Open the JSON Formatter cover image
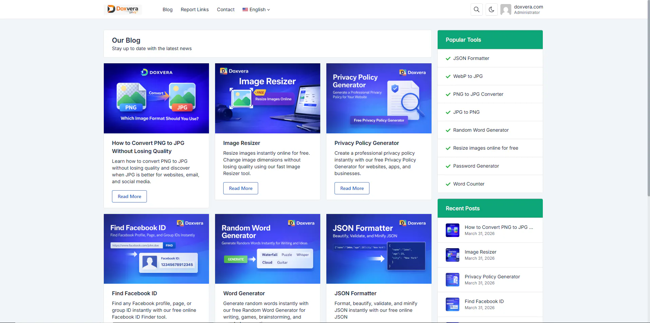650x323 pixels. tap(379, 249)
